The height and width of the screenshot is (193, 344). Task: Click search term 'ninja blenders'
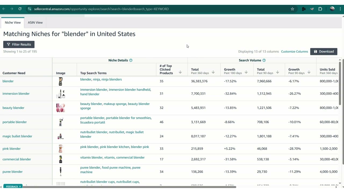[x=112, y=79]
